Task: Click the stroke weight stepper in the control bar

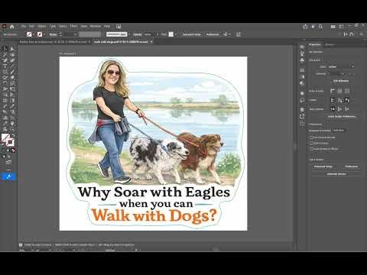Action: click(x=60, y=34)
